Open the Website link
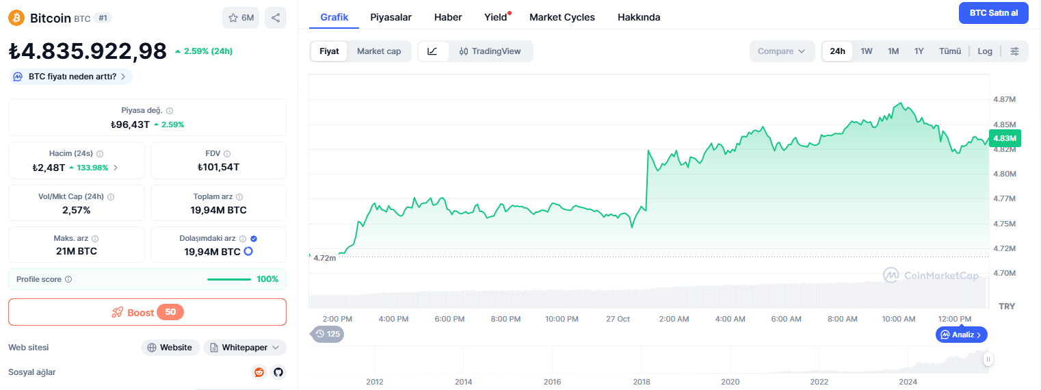The height and width of the screenshot is (390, 1041). point(170,348)
